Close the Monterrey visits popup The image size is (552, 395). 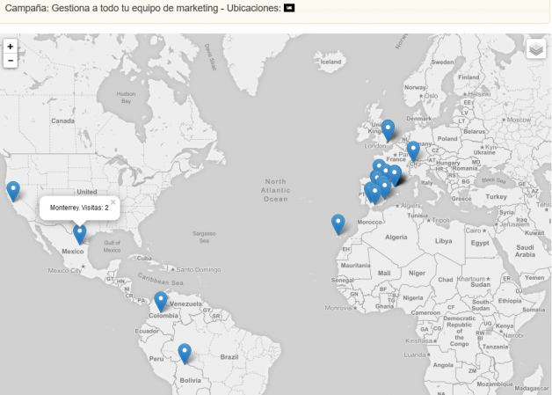pos(113,202)
